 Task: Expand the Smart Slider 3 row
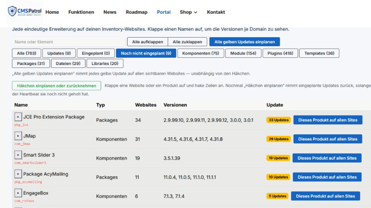18,155
